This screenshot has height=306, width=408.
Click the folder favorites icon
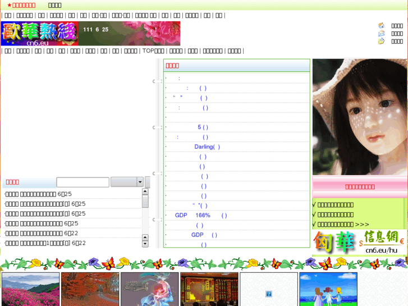tap(382, 41)
